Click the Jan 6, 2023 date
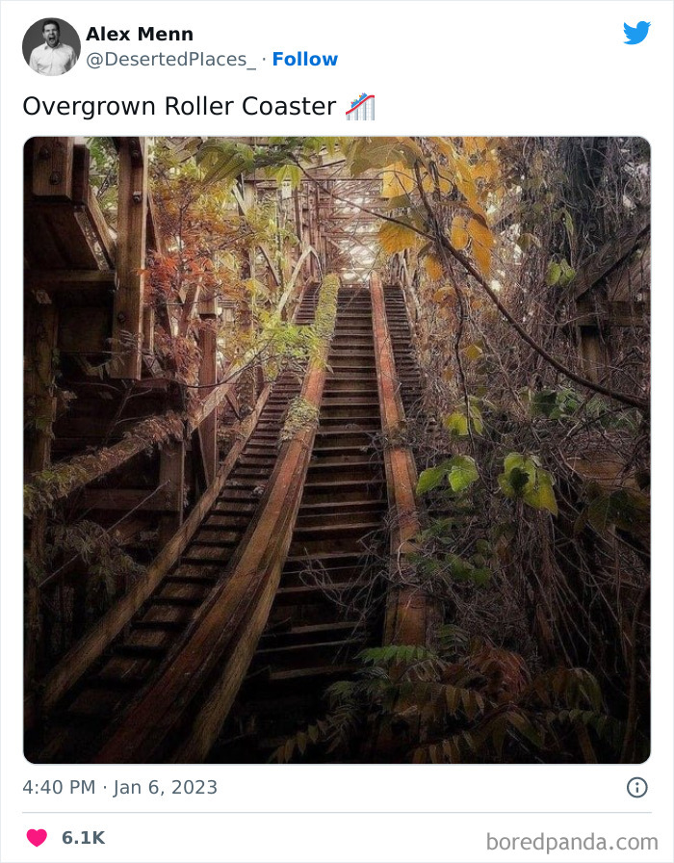Image resolution: width=674 pixels, height=863 pixels. pos(165,787)
